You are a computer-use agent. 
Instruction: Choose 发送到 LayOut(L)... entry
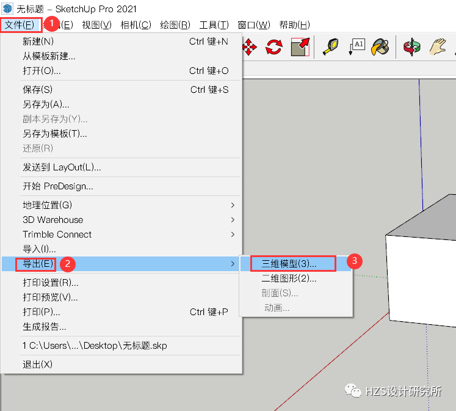[121, 167]
